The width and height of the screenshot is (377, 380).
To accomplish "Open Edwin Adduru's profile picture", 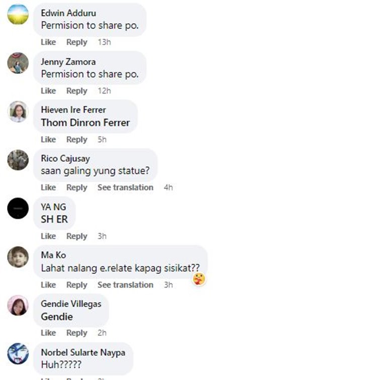I will click(x=18, y=14).
